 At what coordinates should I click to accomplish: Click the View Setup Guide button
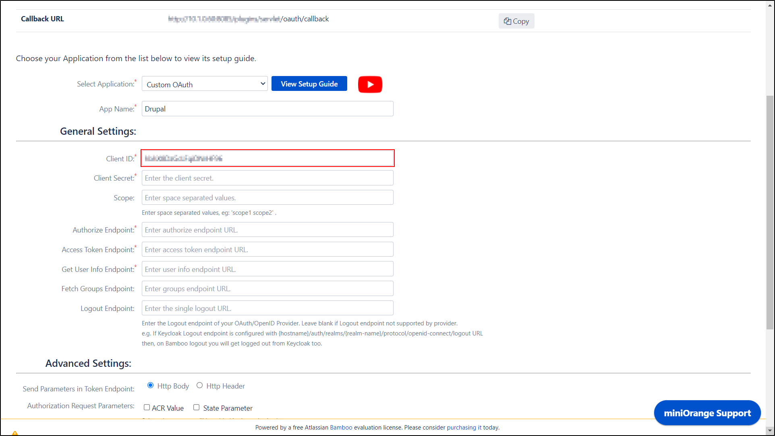[309, 84]
